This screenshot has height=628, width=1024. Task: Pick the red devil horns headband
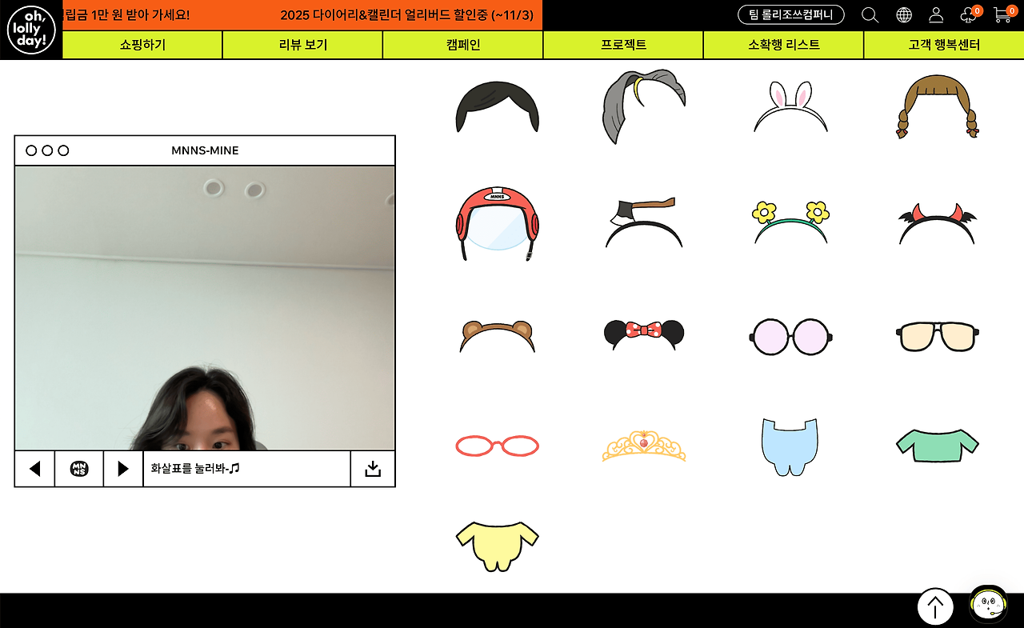coord(938,223)
